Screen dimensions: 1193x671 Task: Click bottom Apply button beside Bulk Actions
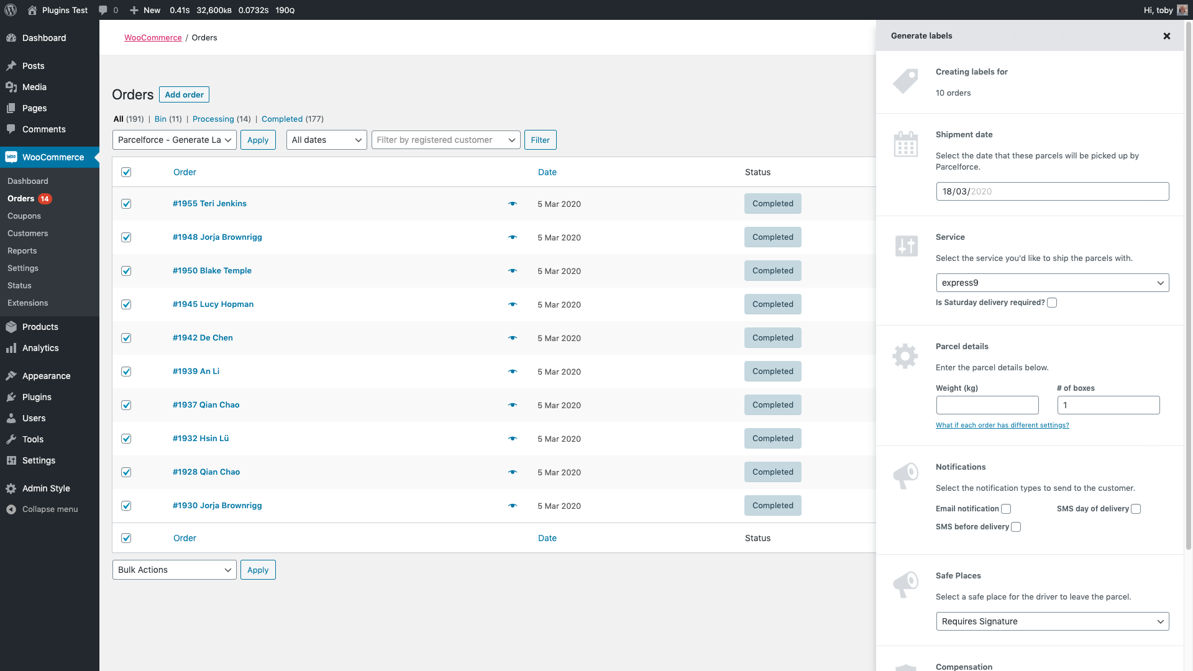tap(258, 570)
